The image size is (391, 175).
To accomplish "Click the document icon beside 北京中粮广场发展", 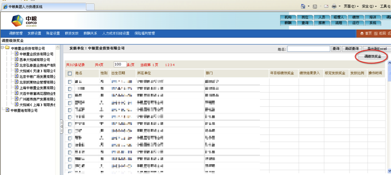I will point(16,76).
